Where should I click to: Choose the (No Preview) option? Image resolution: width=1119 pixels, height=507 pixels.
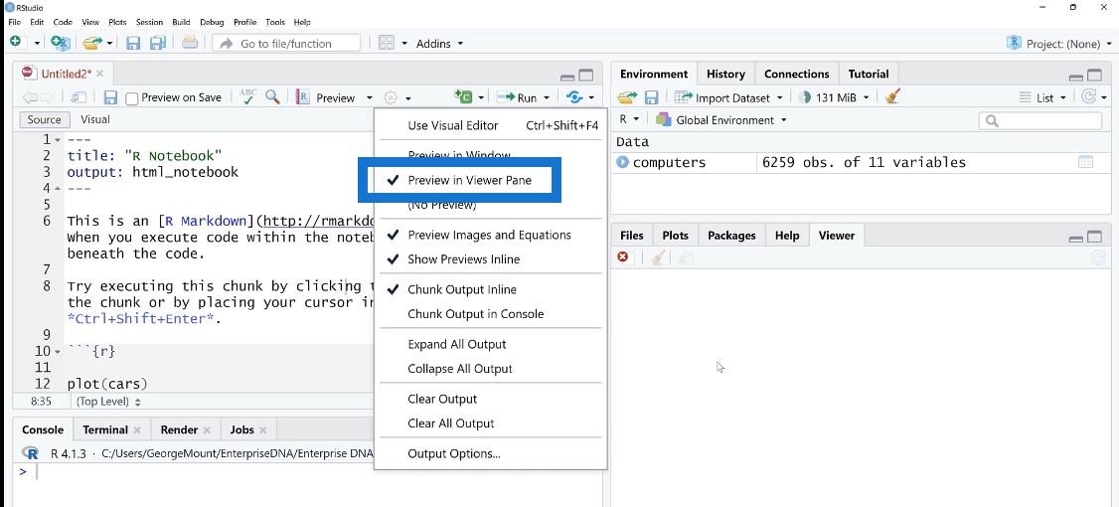point(442,205)
